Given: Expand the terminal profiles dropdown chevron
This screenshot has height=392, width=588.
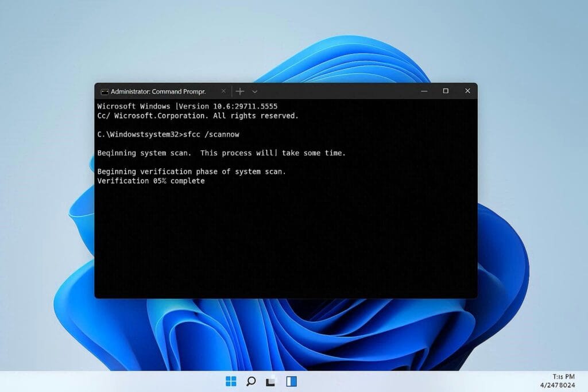Looking at the screenshot, I should [255, 91].
